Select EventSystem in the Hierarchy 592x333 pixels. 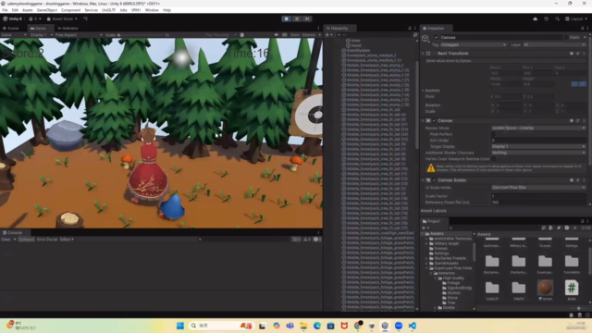click(358, 51)
